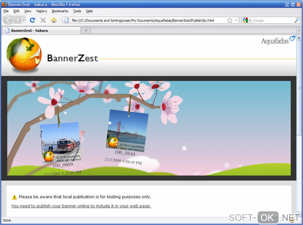Open the list all tabs dropdown

299,31
